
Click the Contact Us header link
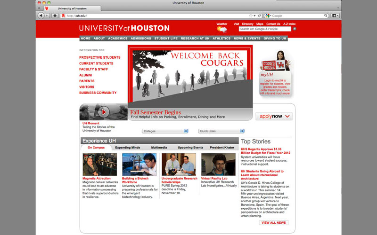pyautogui.click(x=273, y=24)
